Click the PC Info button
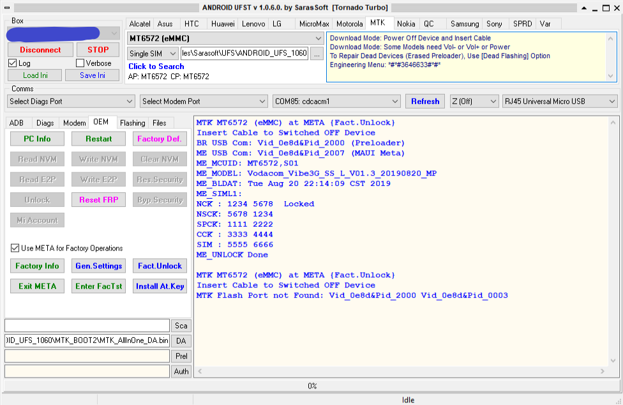Image resolution: width=623 pixels, height=405 pixels. tap(38, 139)
